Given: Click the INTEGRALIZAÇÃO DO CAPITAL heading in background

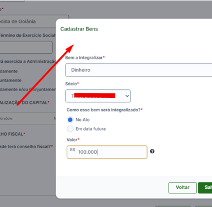Looking at the screenshot, I should coord(24,102).
